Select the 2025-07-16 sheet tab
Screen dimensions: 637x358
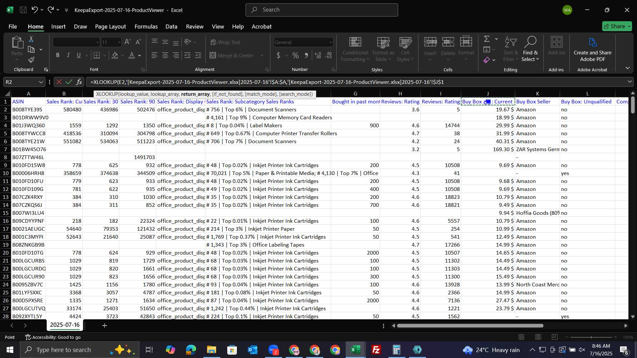[x=65, y=325]
